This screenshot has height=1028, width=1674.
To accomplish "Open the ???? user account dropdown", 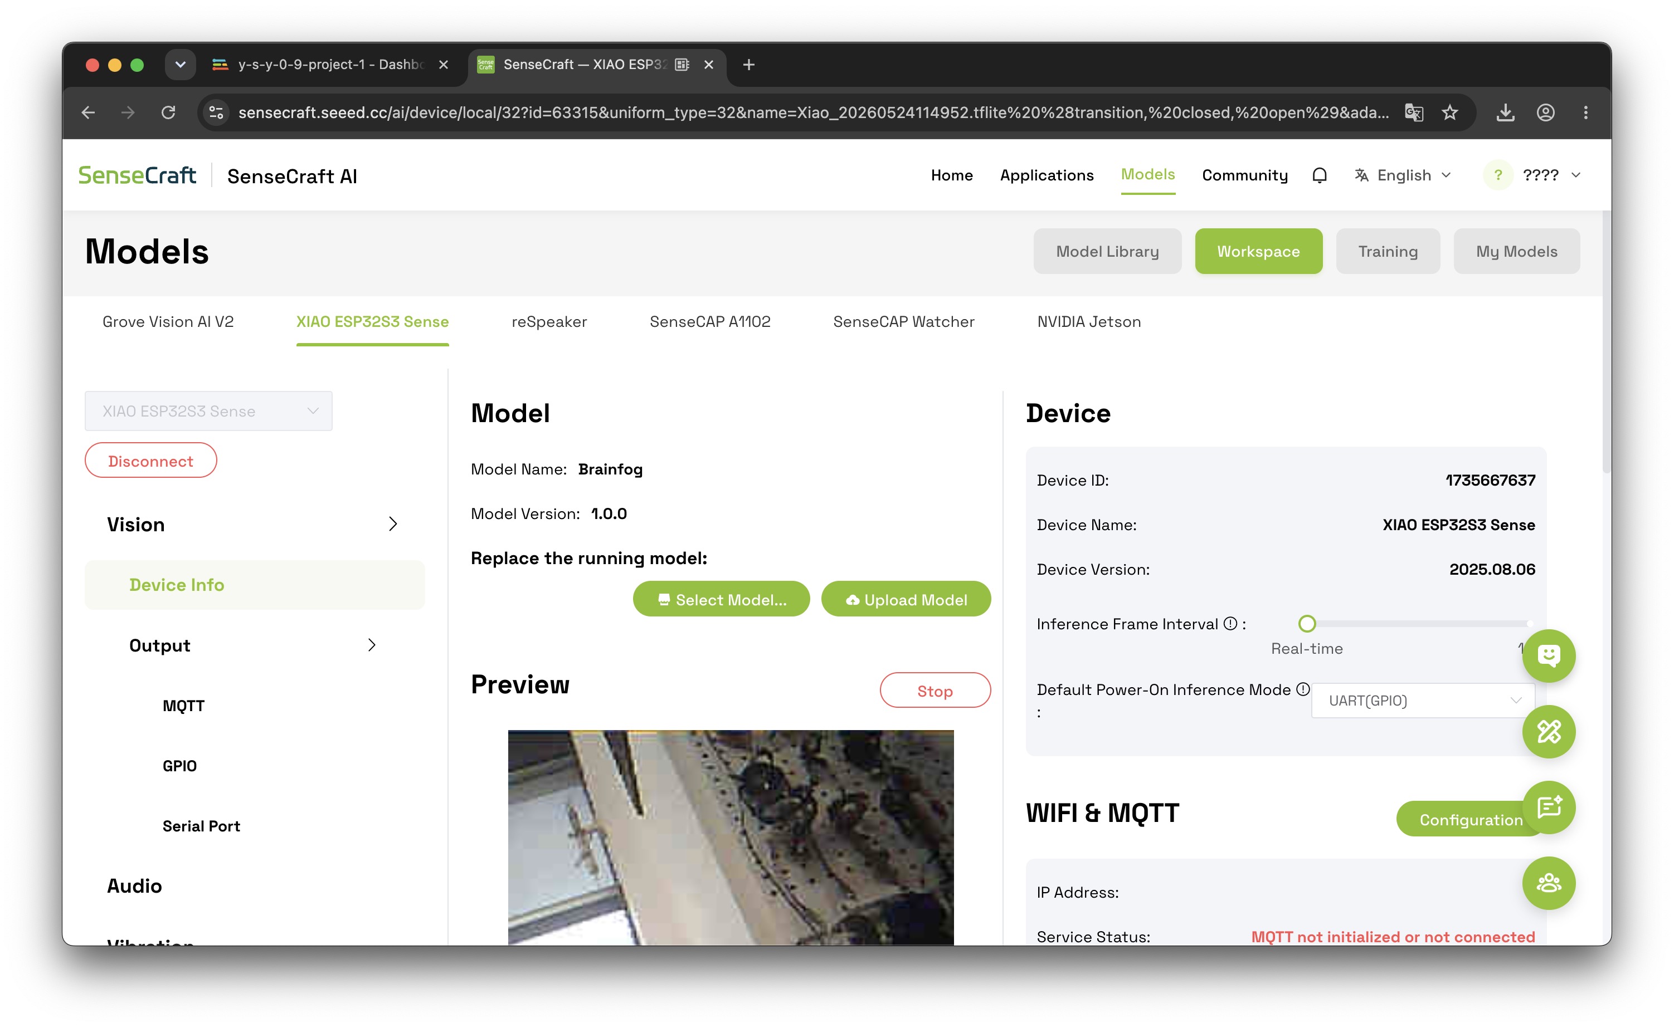I will point(1551,175).
